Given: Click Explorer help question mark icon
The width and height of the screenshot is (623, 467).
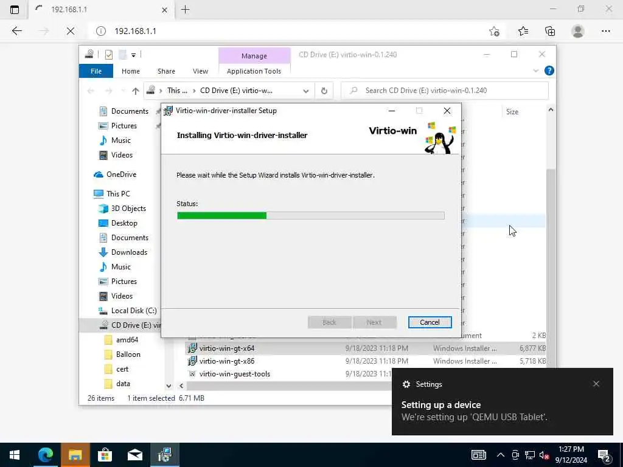Looking at the screenshot, I should pyautogui.click(x=549, y=71).
